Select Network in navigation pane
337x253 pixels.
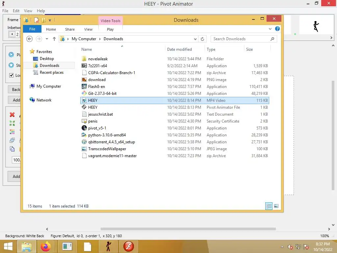[x=44, y=100]
